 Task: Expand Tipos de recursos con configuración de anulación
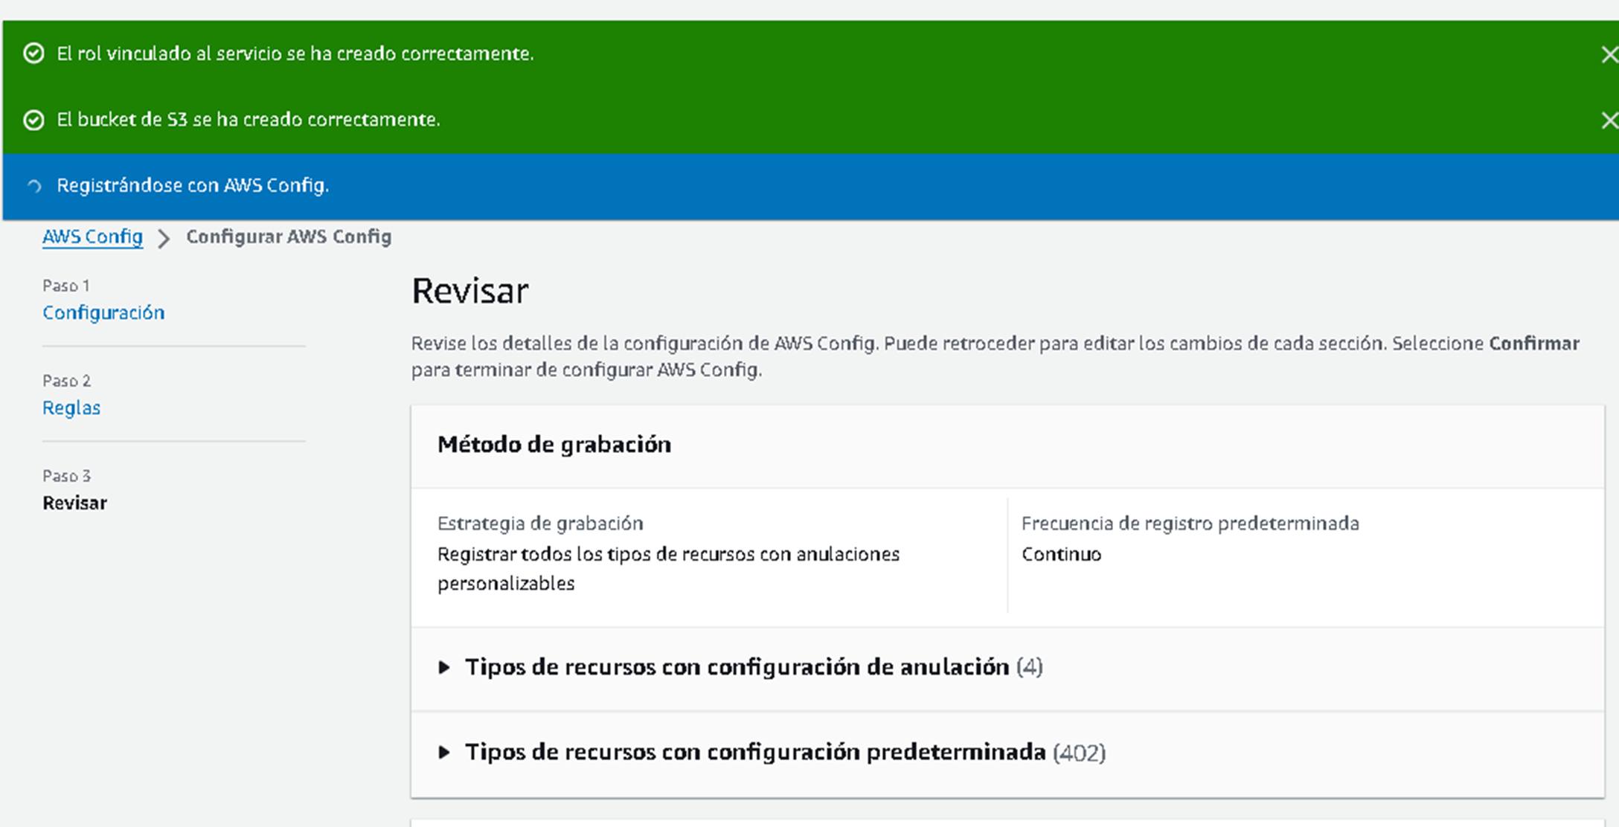[x=737, y=667]
